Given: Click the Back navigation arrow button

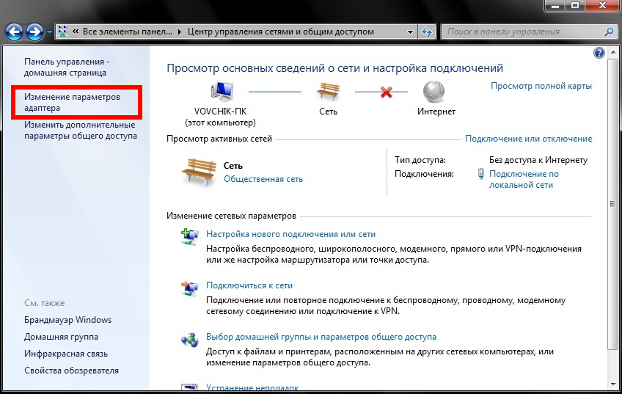Looking at the screenshot, I should point(14,32).
